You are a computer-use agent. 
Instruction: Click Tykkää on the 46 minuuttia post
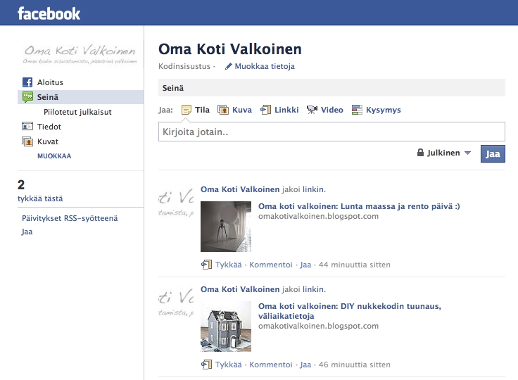[229, 365]
